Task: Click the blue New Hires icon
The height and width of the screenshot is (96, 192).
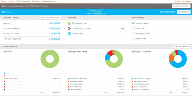Action: tap(69, 34)
